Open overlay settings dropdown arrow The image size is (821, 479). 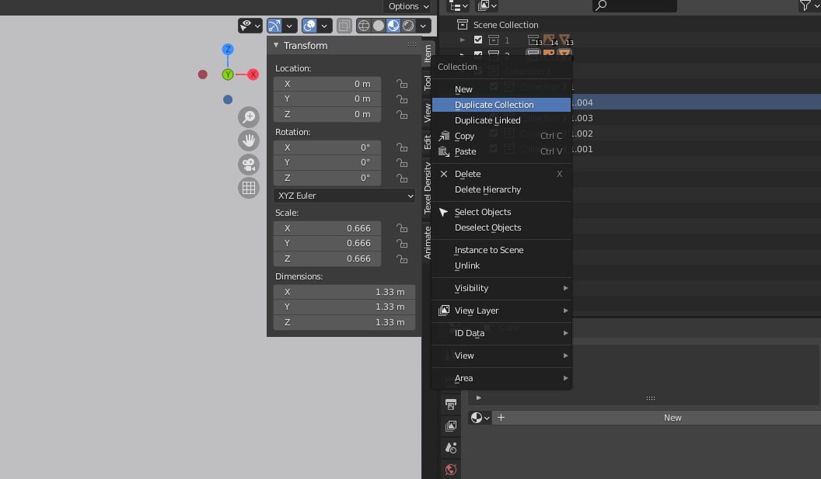pyautogui.click(x=325, y=26)
